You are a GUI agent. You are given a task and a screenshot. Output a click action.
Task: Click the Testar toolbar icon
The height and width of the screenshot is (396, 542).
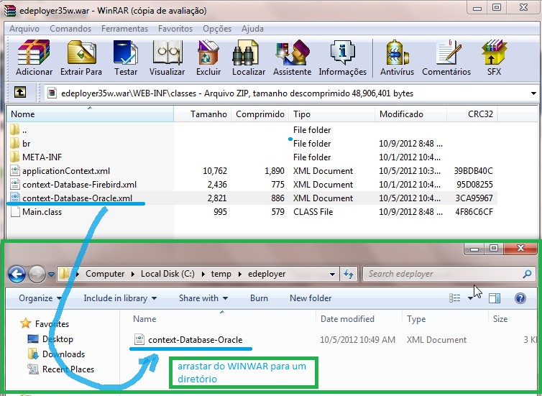click(126, 57)
